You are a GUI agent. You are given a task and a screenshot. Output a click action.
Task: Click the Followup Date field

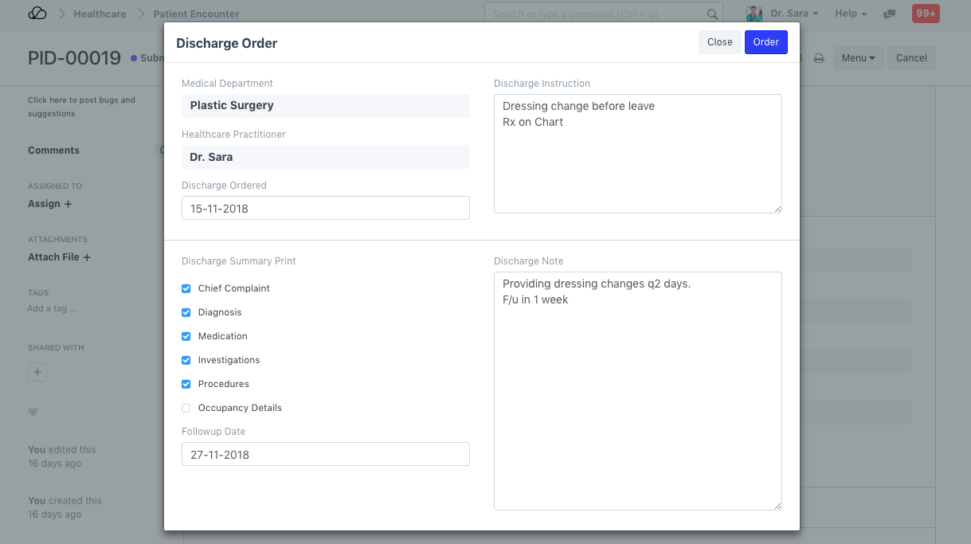[325, 455]
